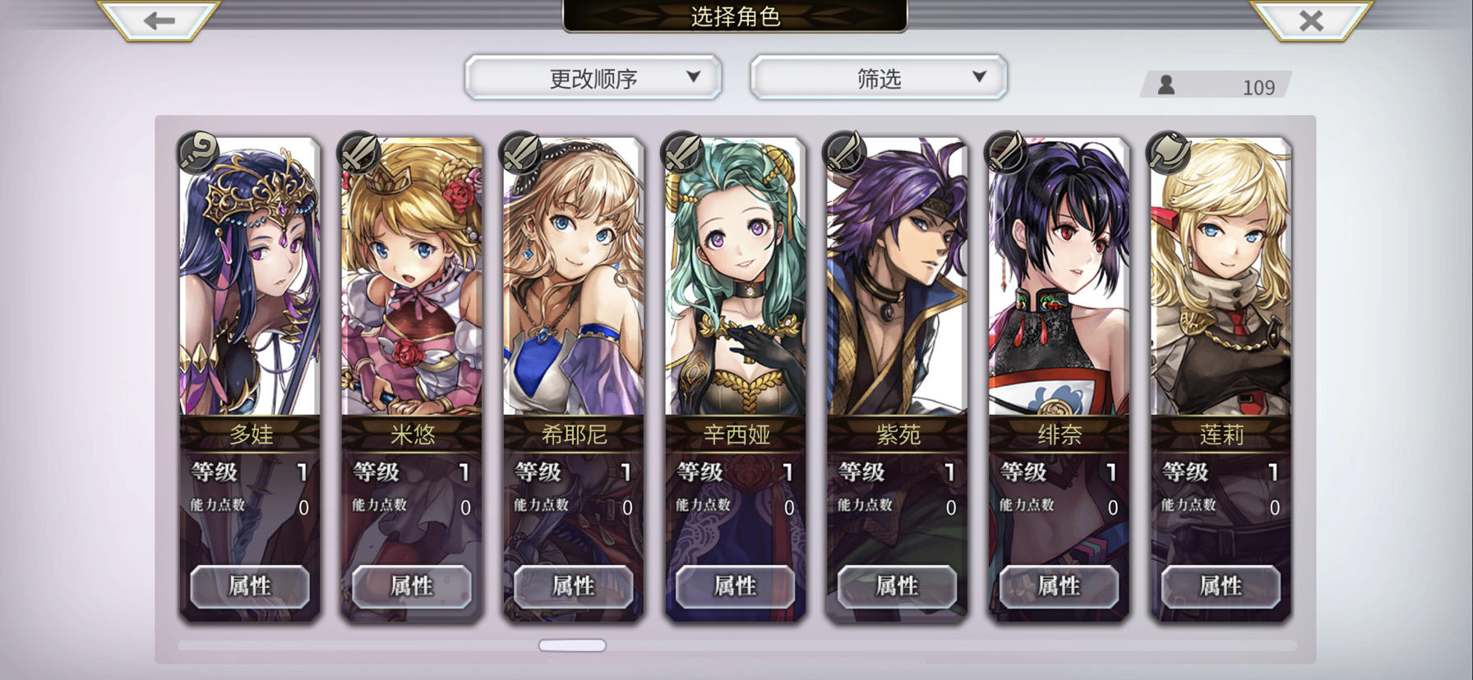Click the sword icon on 希耶尼's card

point(522,151)
